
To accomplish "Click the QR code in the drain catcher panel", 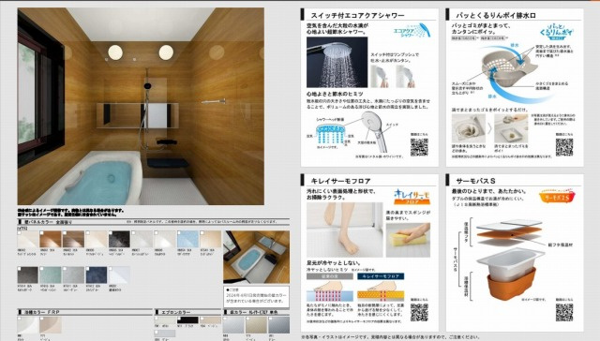I will [564, 147].
